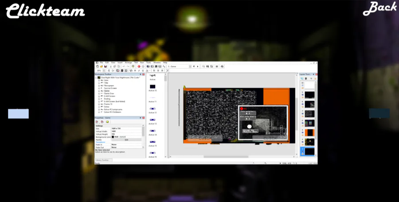Click the Redo arrow icon
399x202 pixels.
pos(128,66)
